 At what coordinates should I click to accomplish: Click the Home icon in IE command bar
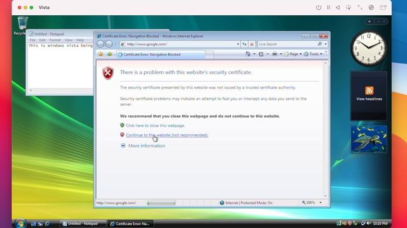tap(248, 54)
